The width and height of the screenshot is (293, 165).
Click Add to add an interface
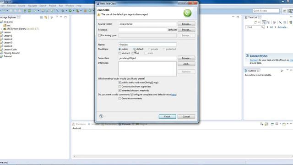[186, 64]
